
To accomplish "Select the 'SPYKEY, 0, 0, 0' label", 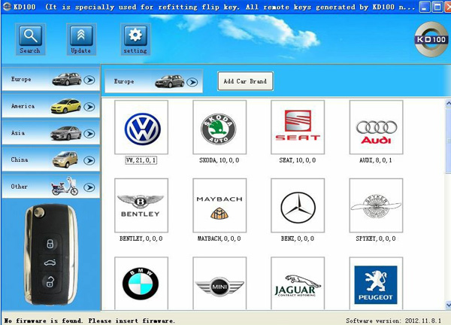I will pos(376,238).
